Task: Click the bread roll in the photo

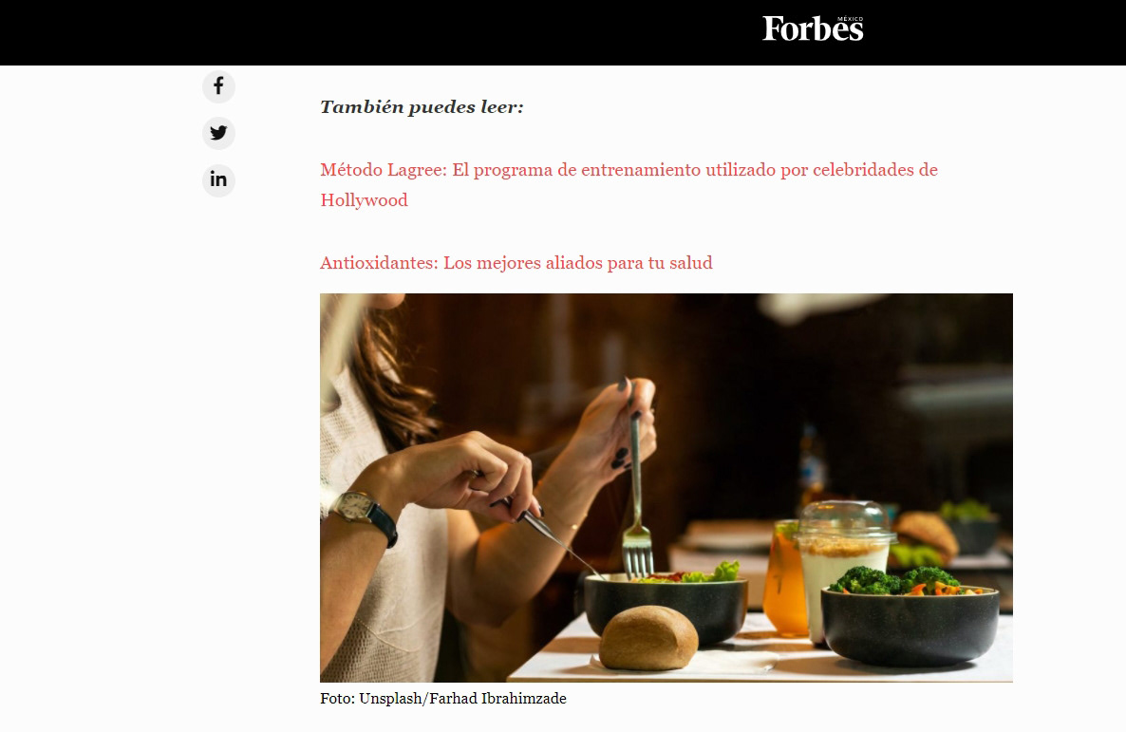Action: tap(648, 638)
